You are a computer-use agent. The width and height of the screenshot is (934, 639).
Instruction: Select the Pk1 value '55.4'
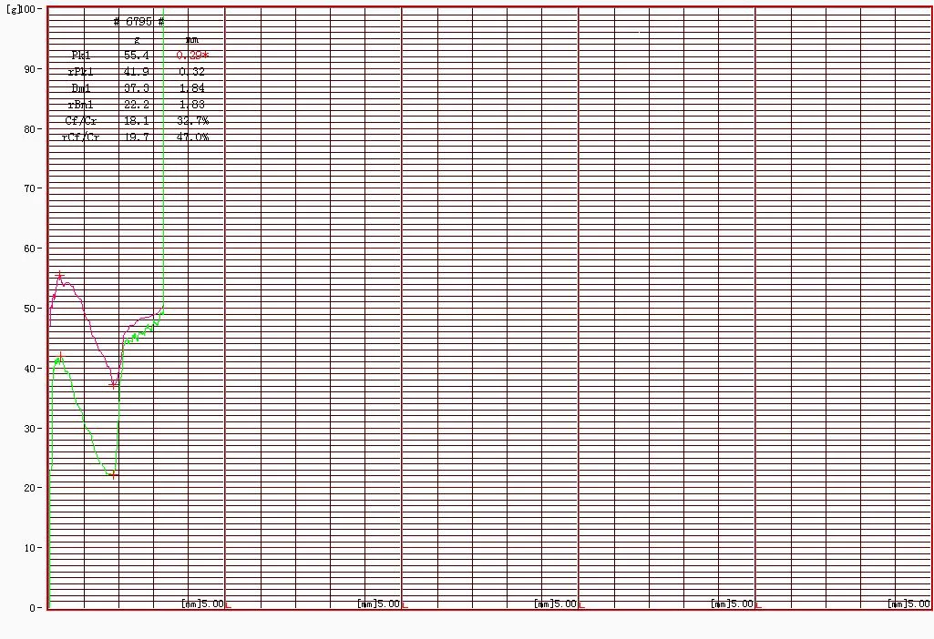tap(137, 56)
